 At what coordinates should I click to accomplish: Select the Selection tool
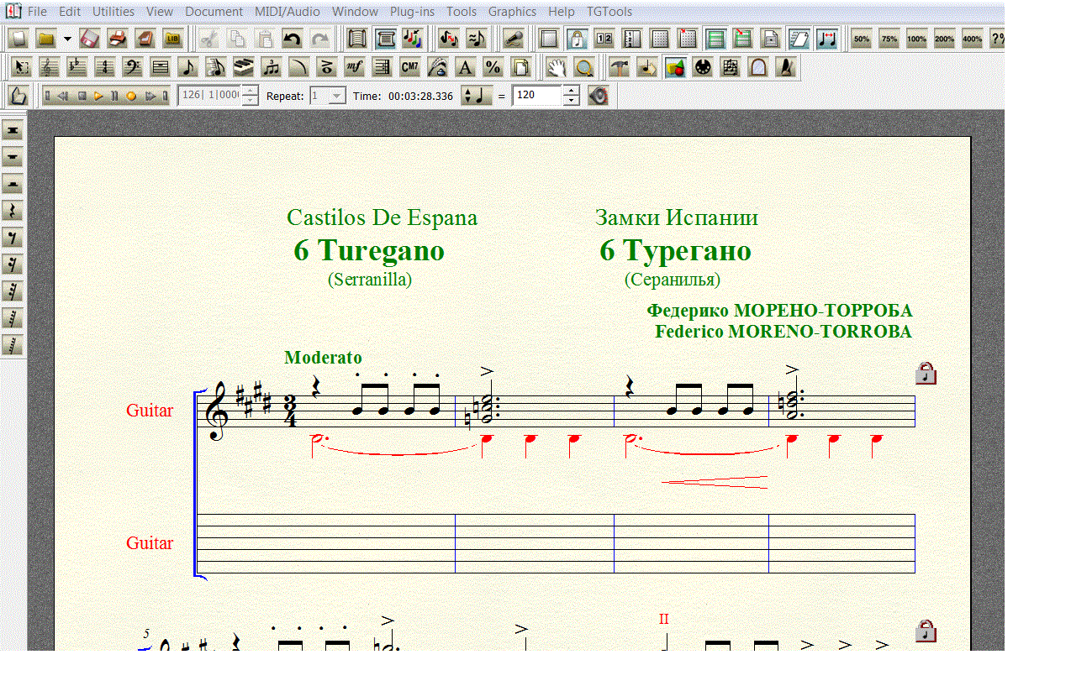[x=20, y=67]
